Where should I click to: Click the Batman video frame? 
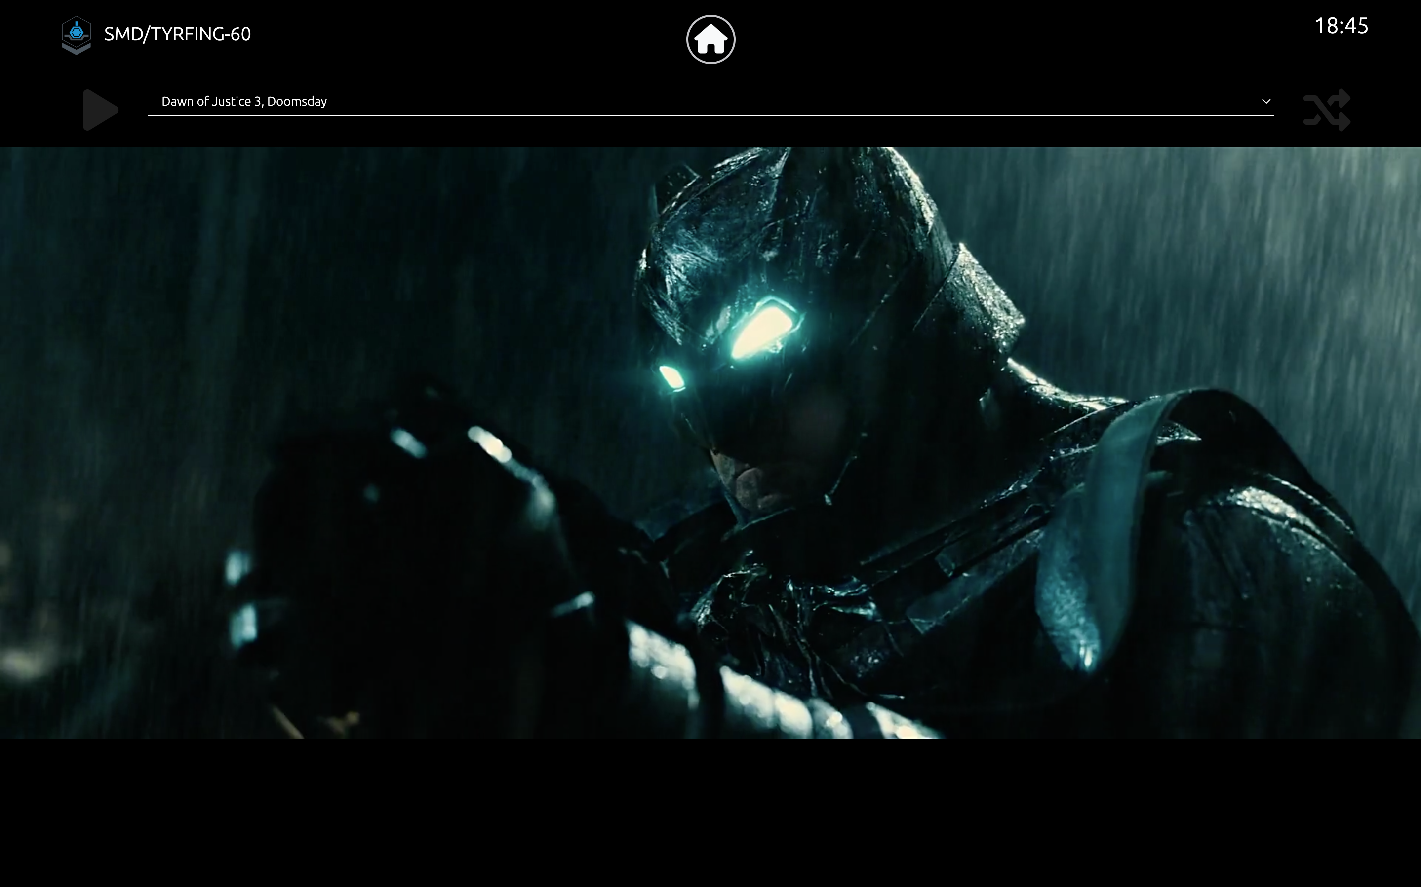pyautogui.click(x=710, y=443)
